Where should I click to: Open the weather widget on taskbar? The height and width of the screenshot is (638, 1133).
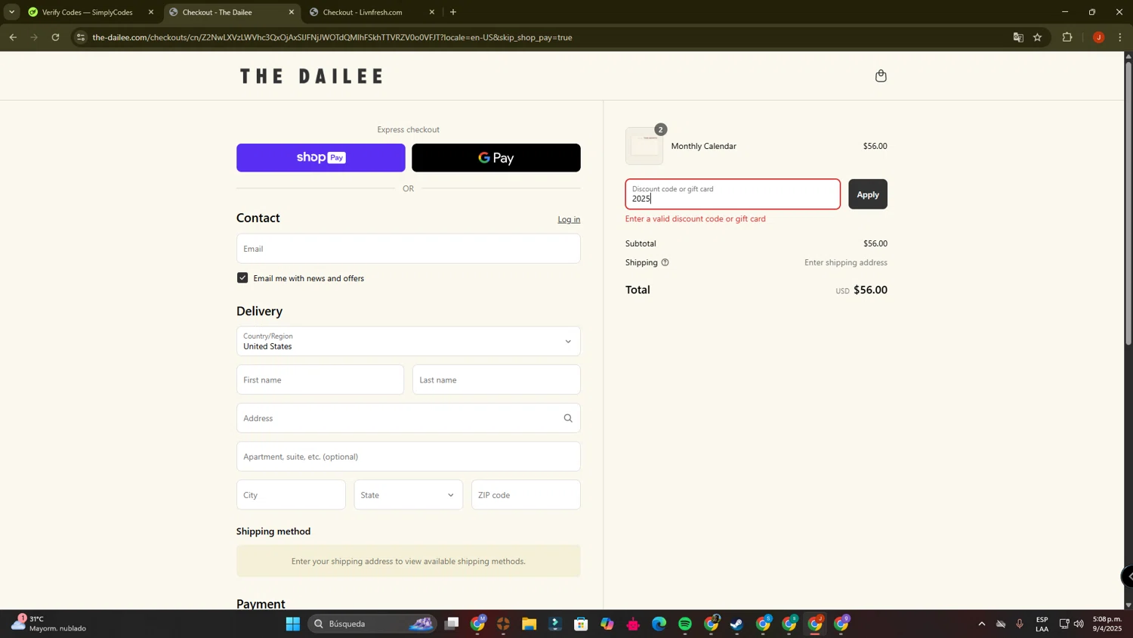click(49, 624)
